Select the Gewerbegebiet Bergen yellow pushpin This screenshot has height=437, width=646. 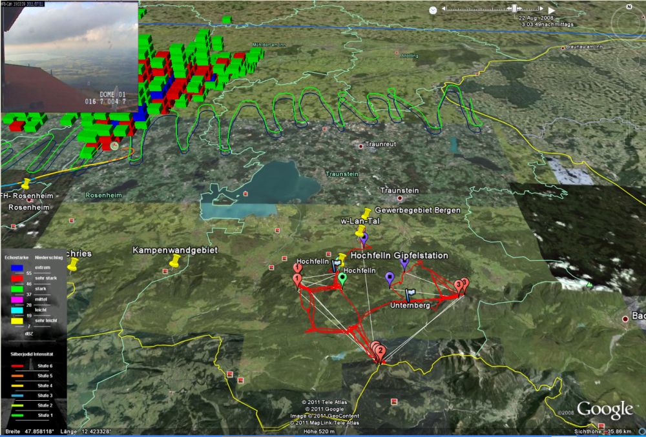[x=366, y=212]
